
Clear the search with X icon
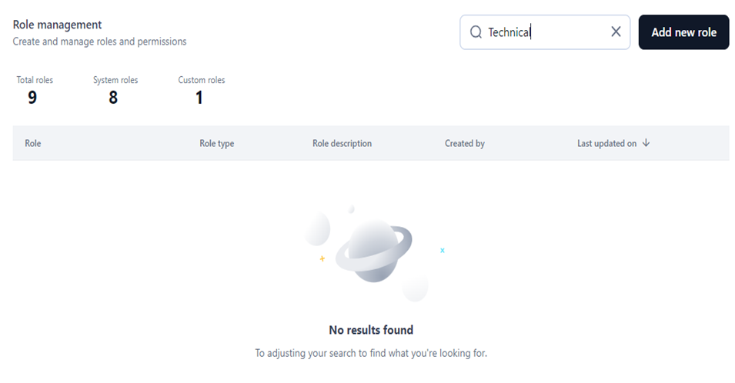[616, 32]
